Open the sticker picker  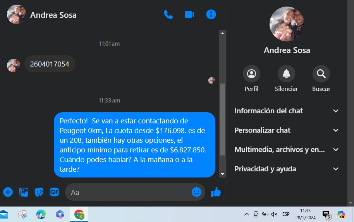[39, 192]
